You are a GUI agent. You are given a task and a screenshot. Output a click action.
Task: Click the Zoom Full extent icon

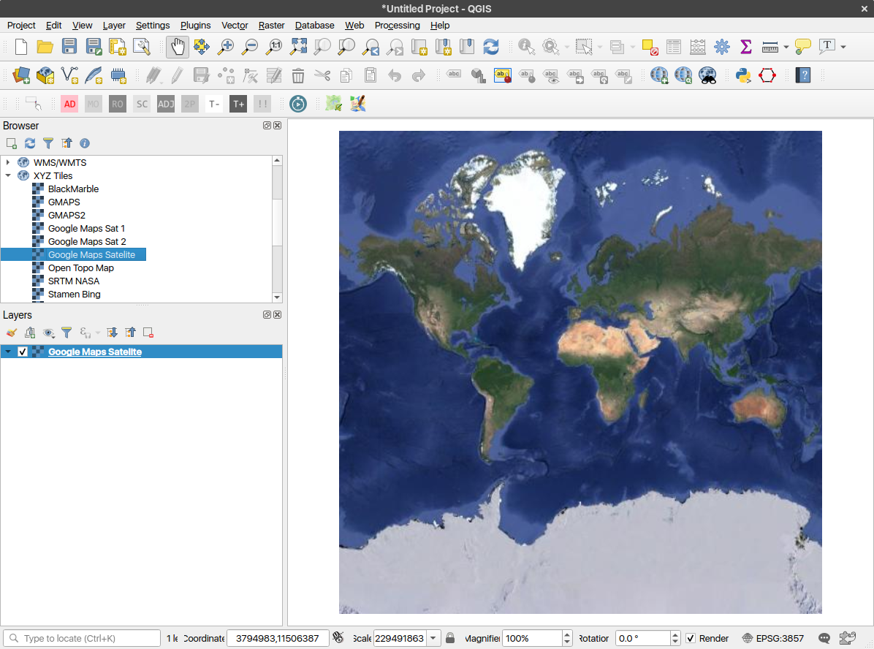click(x=298, y=47)
